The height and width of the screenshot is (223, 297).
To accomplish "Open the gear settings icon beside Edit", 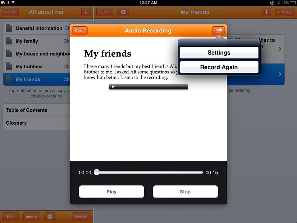I will tap(123, 12).
